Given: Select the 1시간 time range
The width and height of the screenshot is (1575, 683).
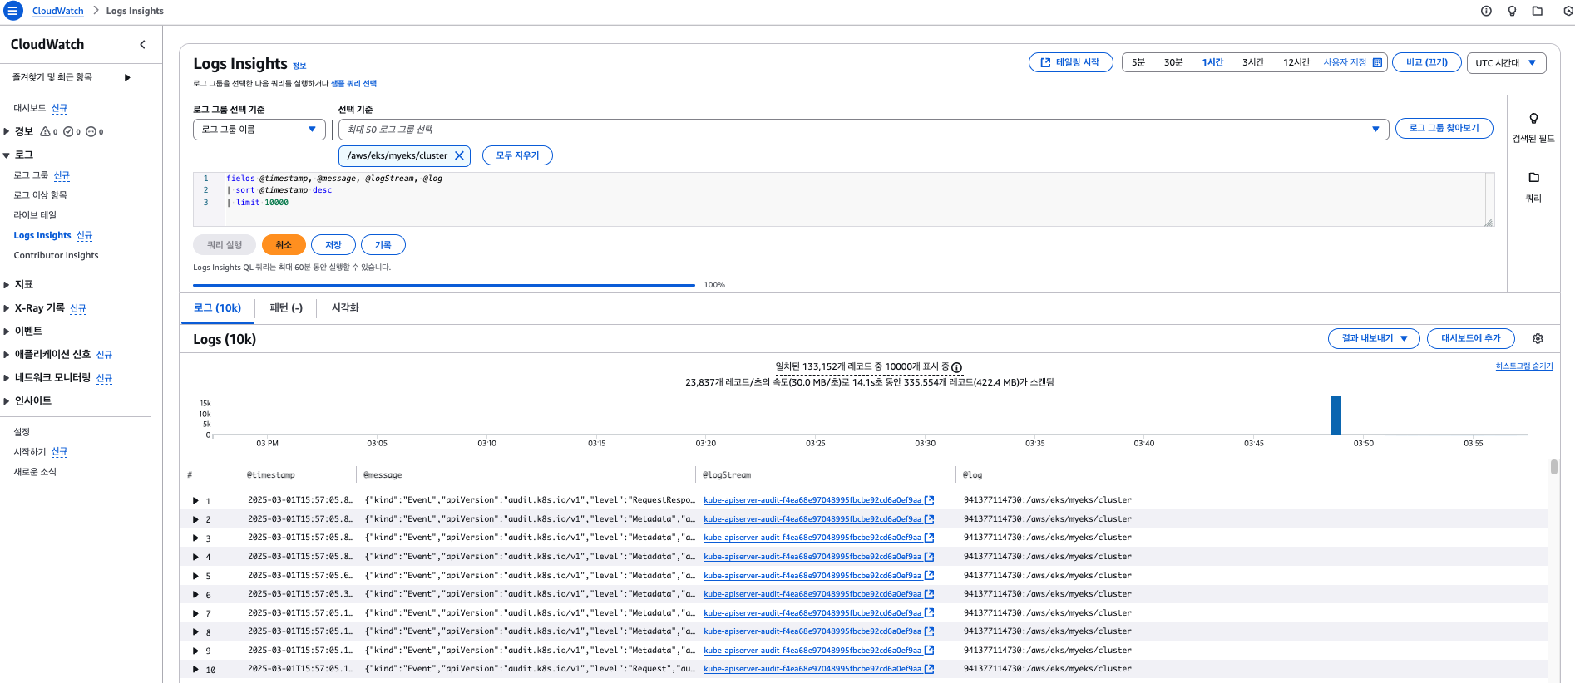Looking at the screenshot, I should [1212, 62].
